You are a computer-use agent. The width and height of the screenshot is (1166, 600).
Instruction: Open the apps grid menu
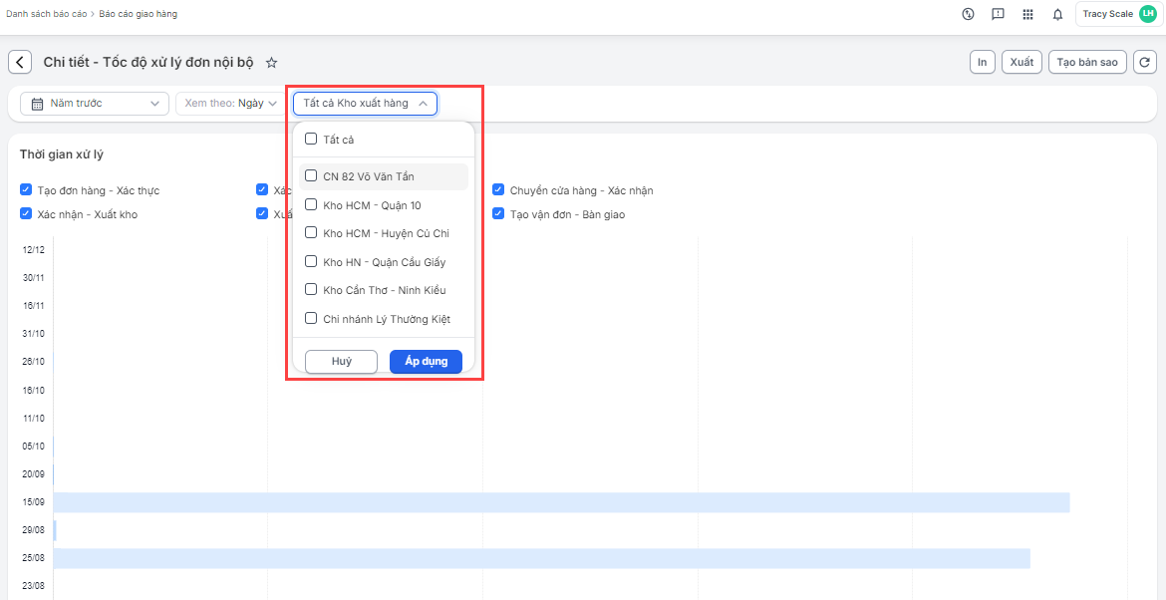click(1027, 14)
